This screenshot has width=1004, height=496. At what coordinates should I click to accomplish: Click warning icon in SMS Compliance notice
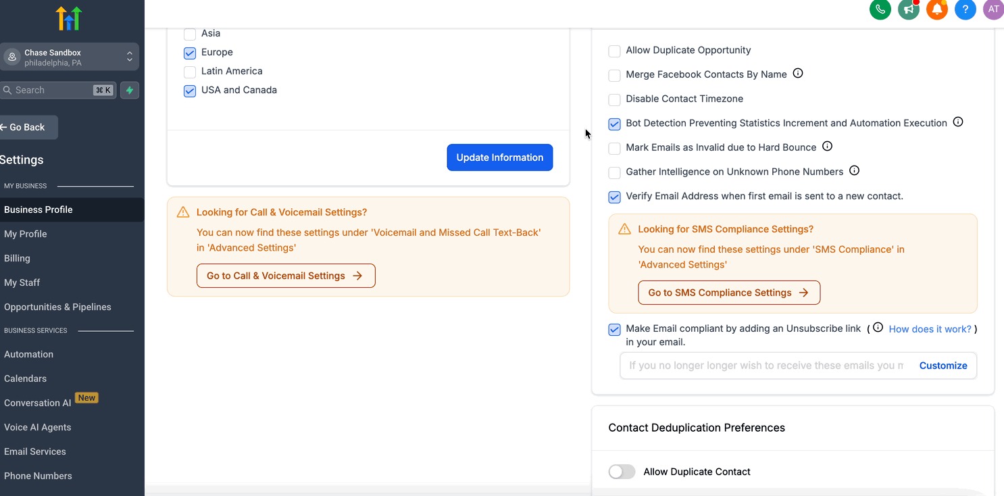pyautogui.click(x=625, y=229)
